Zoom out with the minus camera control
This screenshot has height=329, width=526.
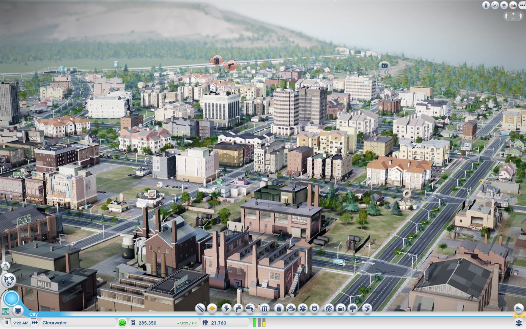tap(513, 18)
